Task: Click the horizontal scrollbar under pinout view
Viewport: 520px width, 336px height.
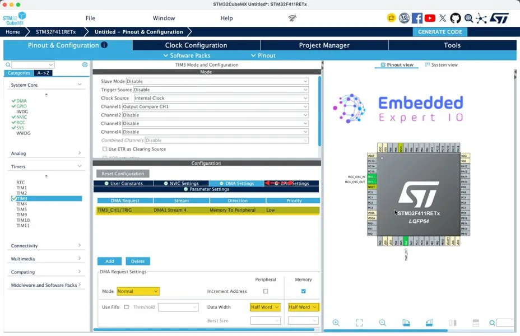Action: tap(386, 330)
